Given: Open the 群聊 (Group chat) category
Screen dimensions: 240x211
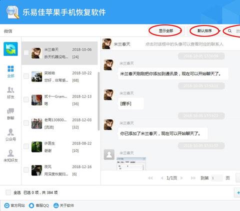Looking at the screenshot, I should pyautogui.click(x=10, y=114).
